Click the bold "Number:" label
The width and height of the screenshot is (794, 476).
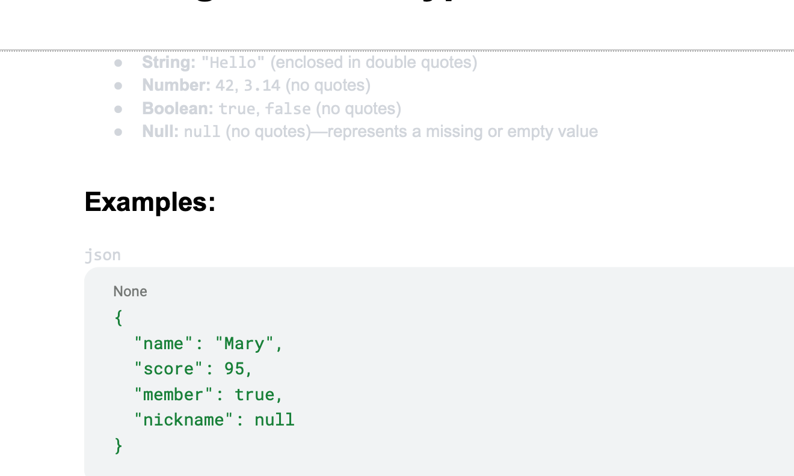point(176,85)
